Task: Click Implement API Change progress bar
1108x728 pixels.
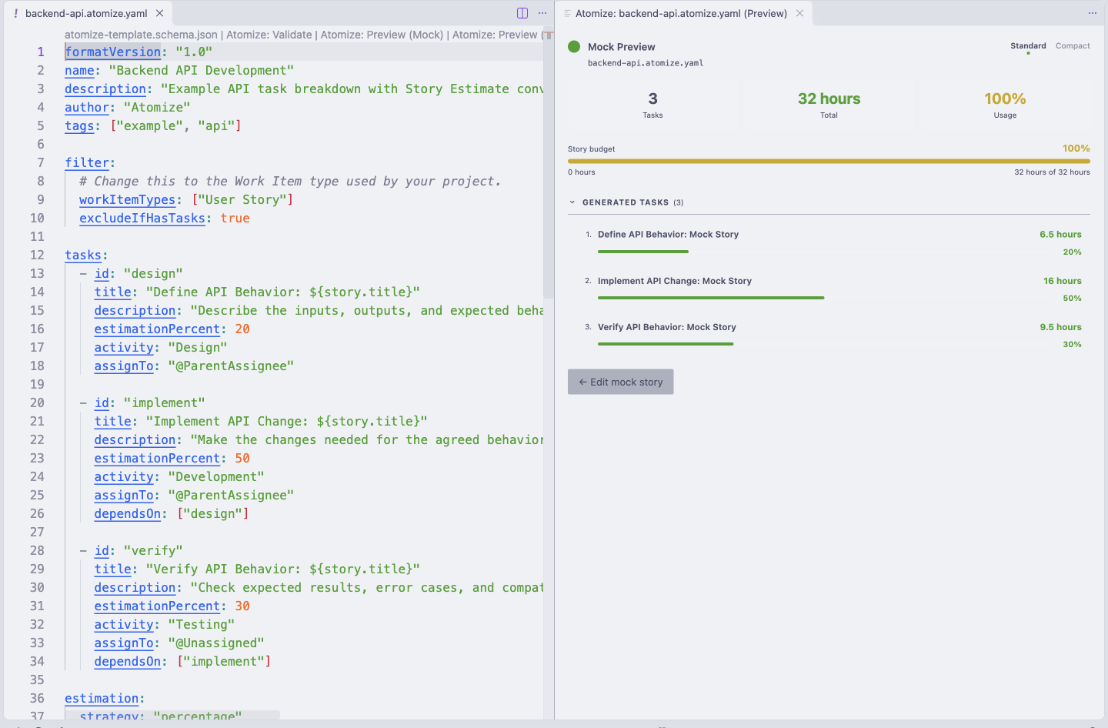Action: tap(711, 298)
